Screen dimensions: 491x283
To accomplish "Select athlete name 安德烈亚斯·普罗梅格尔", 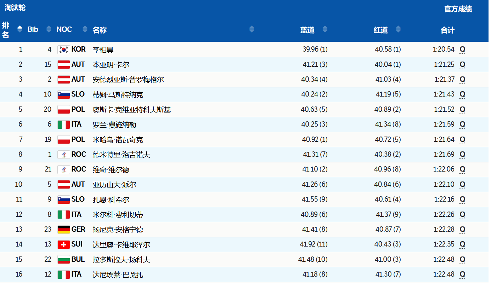I will coord(128,80).
